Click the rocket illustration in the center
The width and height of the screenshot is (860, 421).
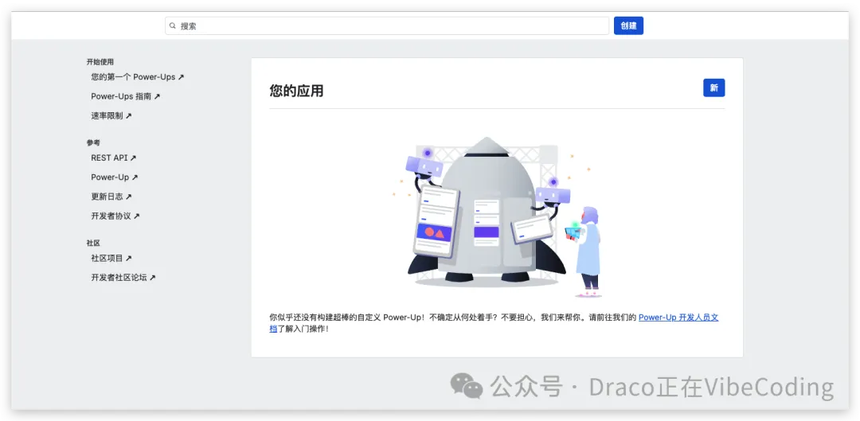[487, 211]
